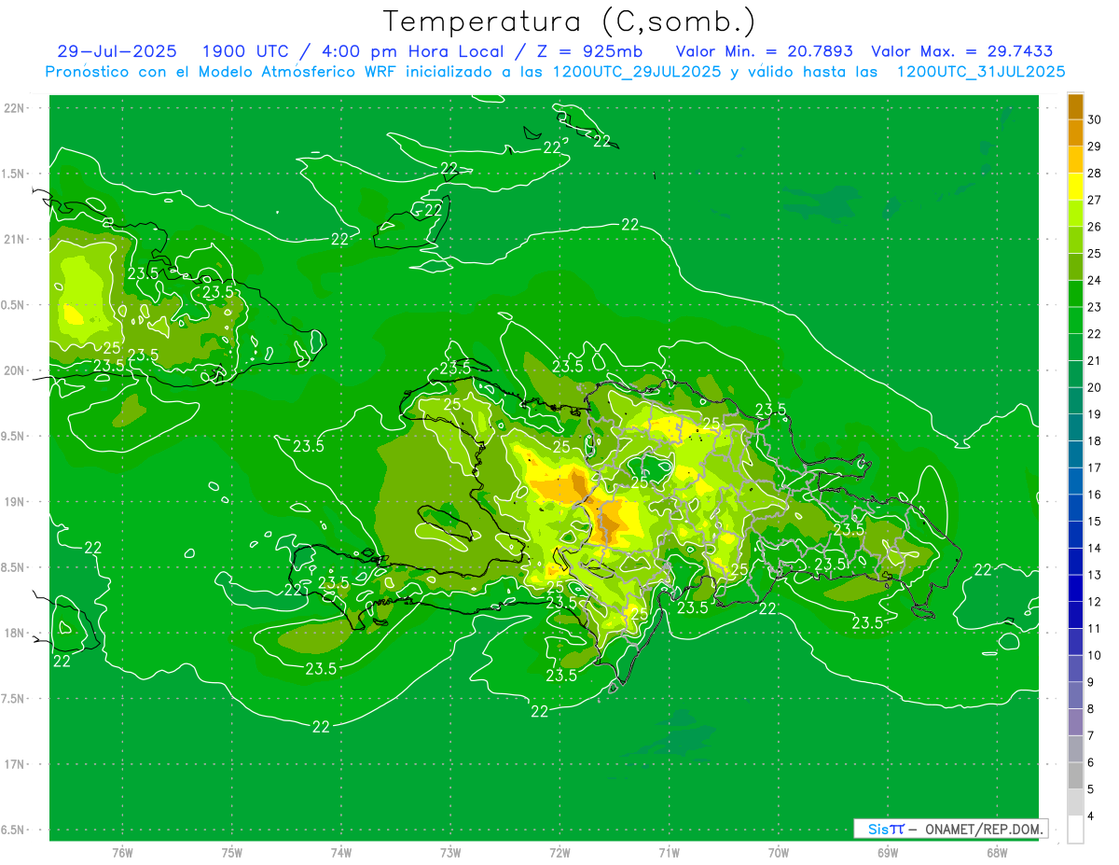The image size is (1119, 865).
Task: Click the "18N" latitude axis label
Action: [13, 634]
